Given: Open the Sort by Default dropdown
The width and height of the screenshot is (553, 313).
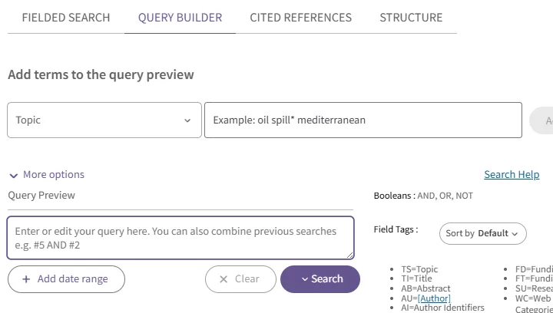Looking at the screenshot, I should (x=482, y=233).
